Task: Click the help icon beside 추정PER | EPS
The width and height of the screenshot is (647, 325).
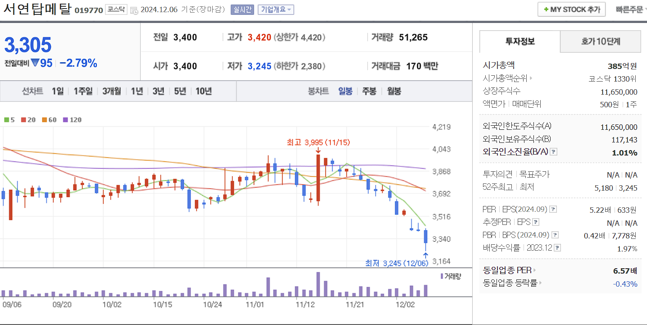Action: point(536,222)
